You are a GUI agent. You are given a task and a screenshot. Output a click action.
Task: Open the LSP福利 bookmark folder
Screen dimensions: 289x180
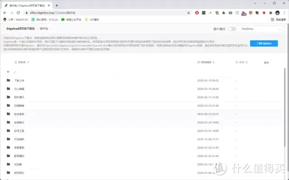(92, 19)
